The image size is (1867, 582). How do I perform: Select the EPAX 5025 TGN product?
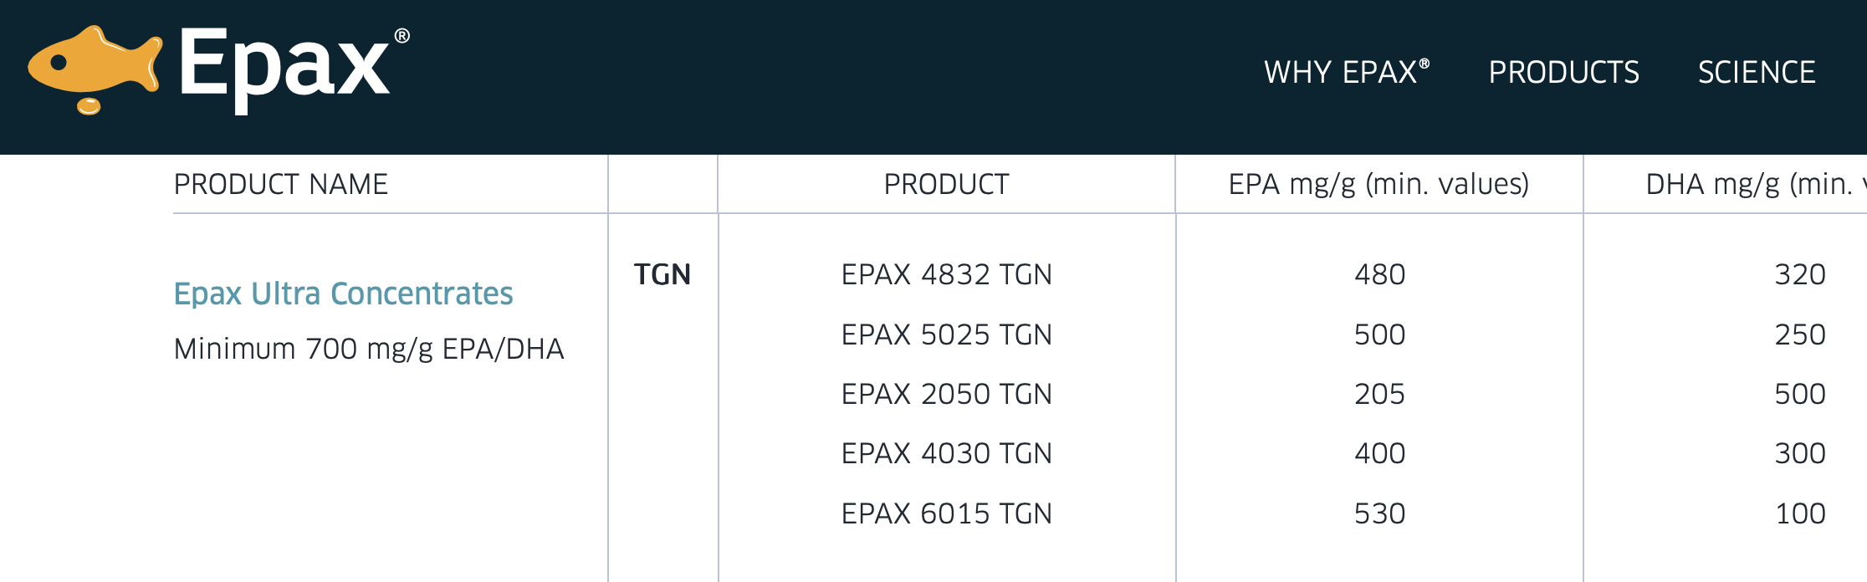point(946,334)
